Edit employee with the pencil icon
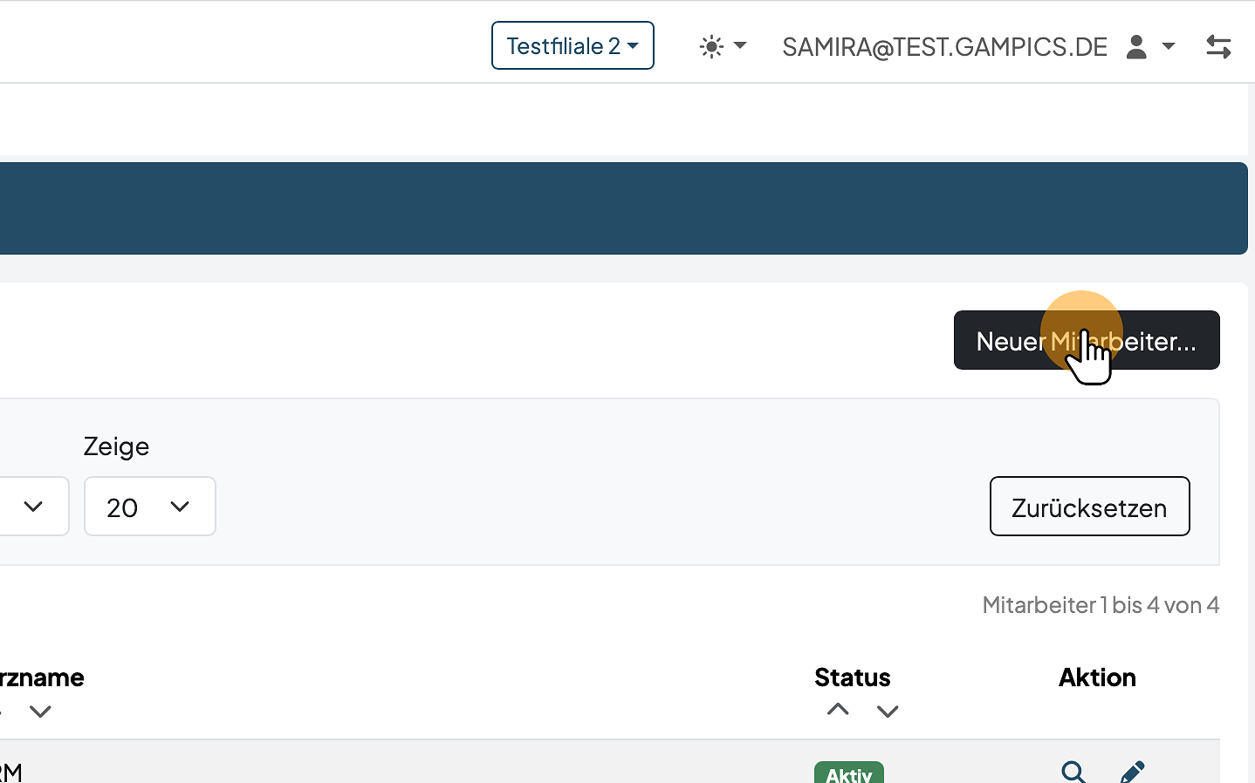 click(x=1132, y=773)
